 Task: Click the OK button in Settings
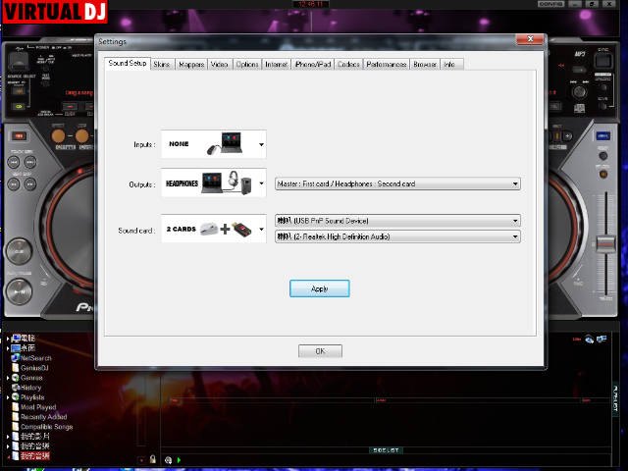coord(320,351)
